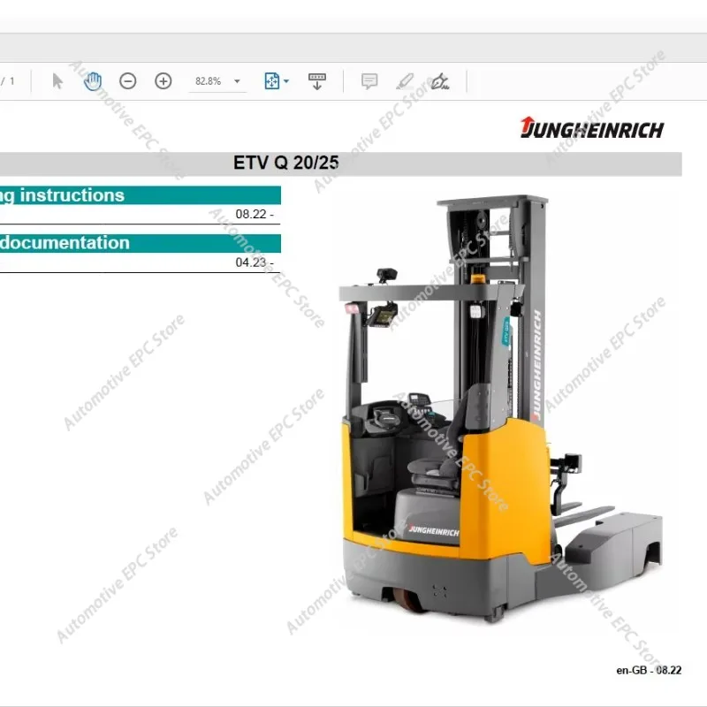Click the scrolling mode keyboard icon
This screenshot has height=707, width=707.
317,81
